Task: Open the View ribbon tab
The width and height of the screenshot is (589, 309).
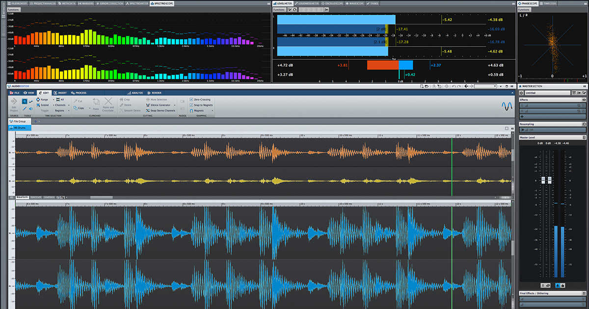Action: point(29,92)
